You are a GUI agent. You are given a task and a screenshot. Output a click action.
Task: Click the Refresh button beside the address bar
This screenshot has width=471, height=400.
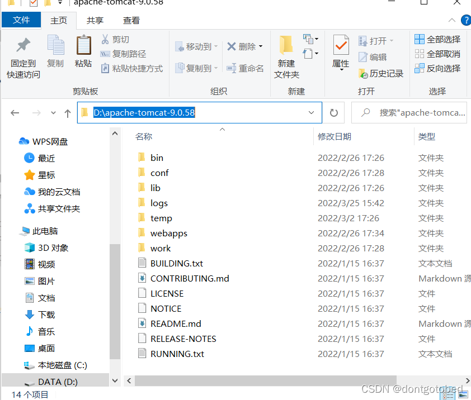tap(334, 113)
